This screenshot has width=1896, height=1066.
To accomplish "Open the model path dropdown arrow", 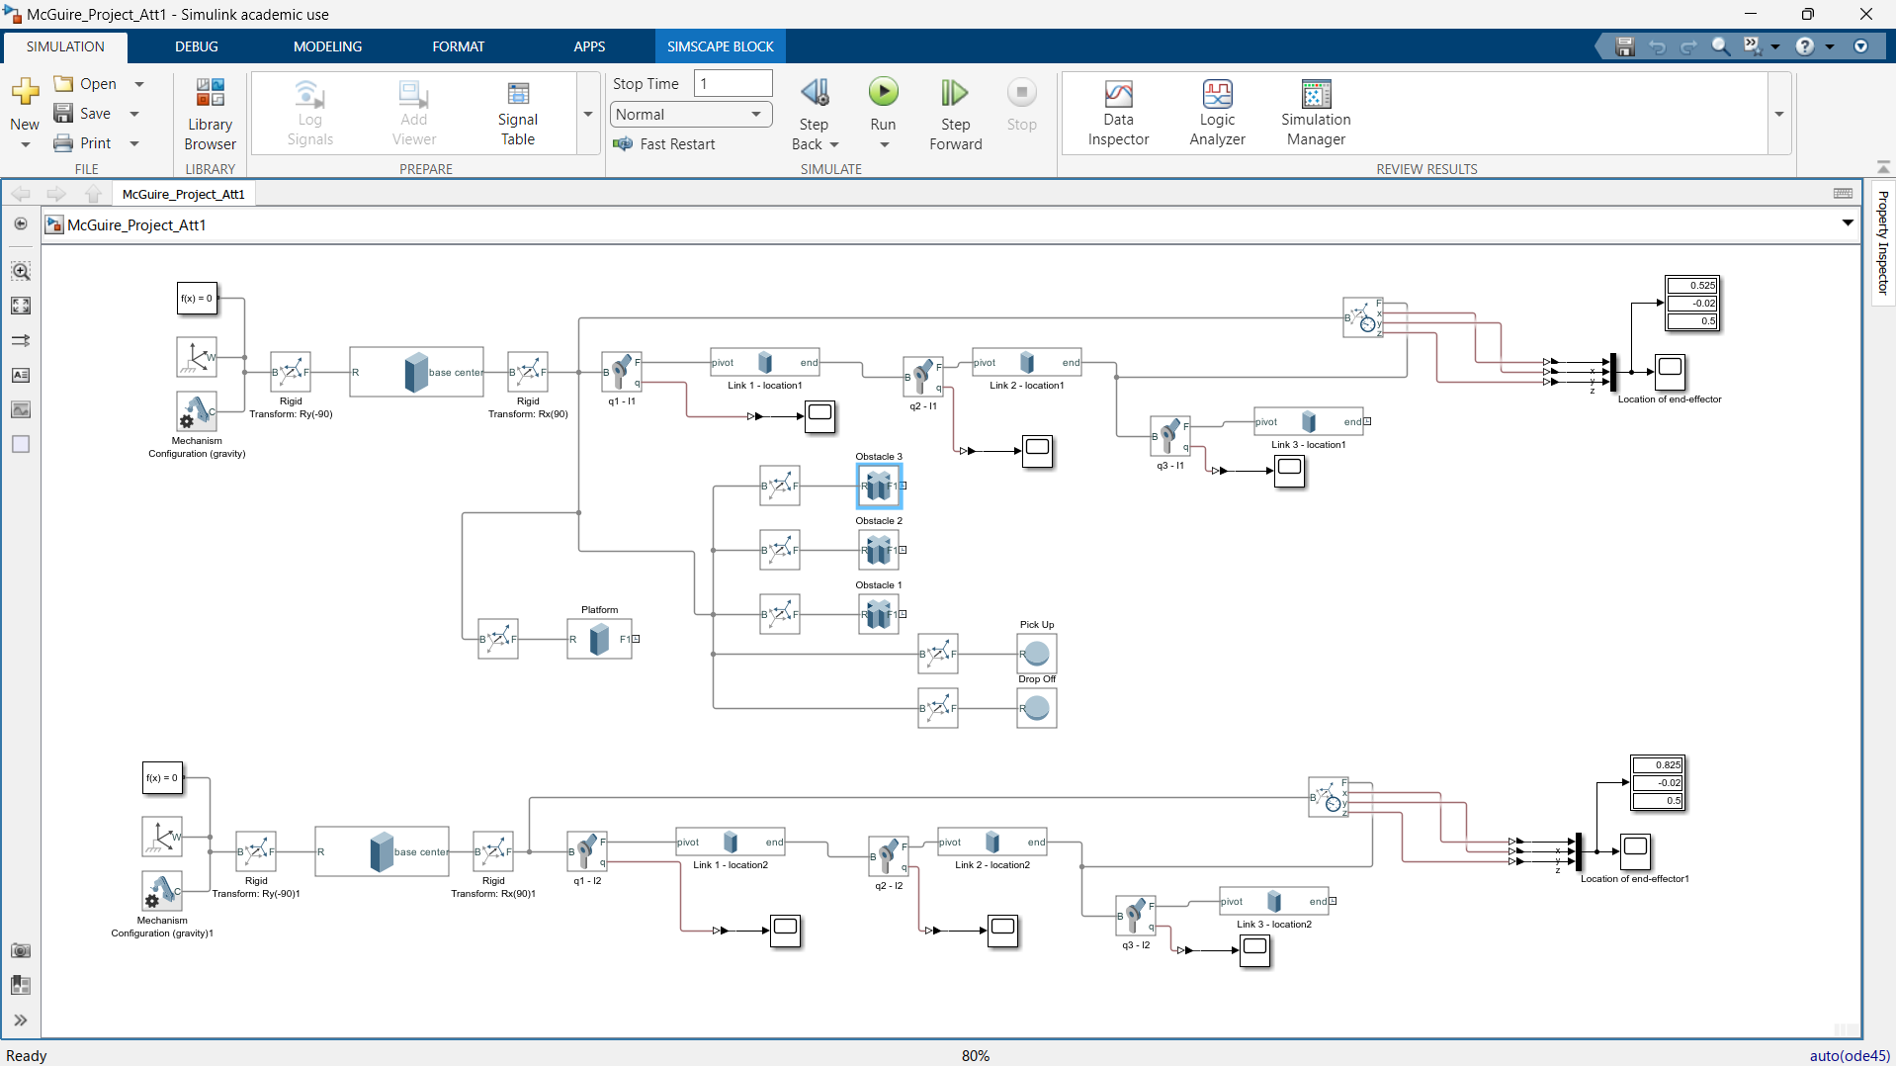I will (1848, 223).
